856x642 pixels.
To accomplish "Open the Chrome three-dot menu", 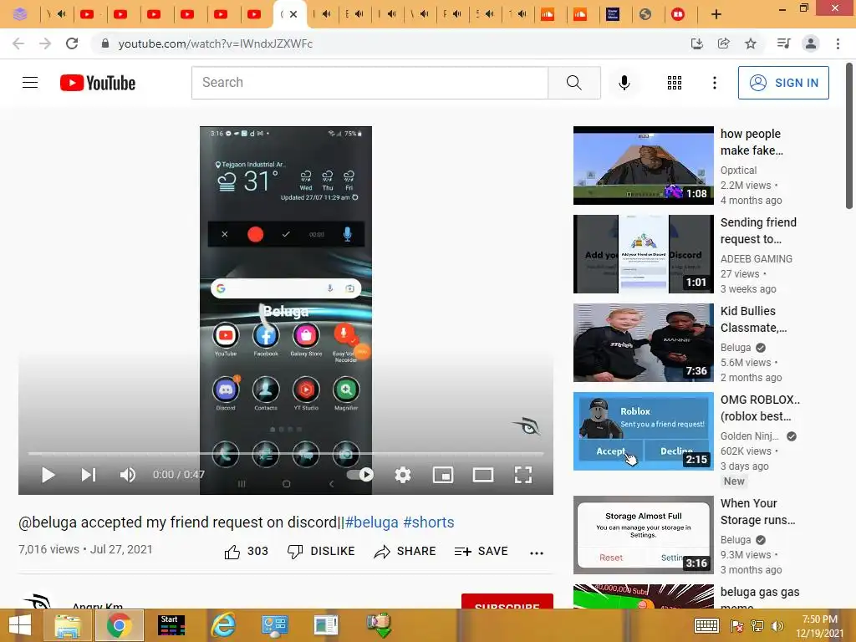I will (838, 43).
